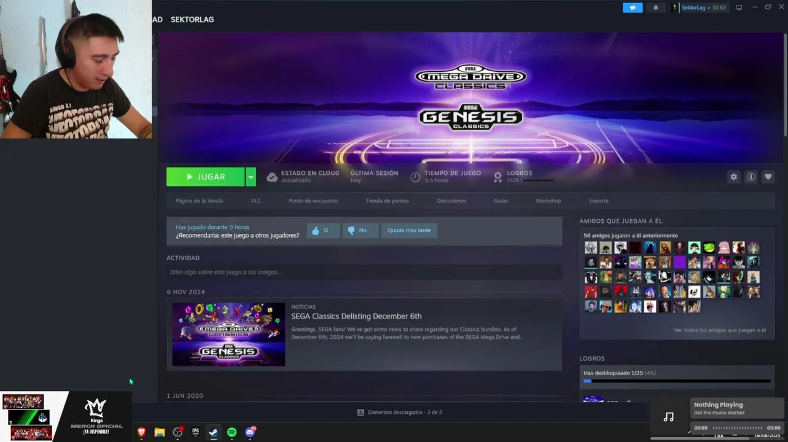
Task: Click the Sonic friend avatar
Action: 650,292
